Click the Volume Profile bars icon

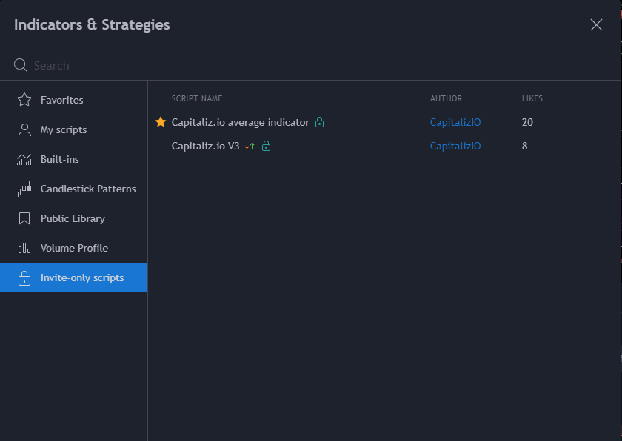pos(24,248)
